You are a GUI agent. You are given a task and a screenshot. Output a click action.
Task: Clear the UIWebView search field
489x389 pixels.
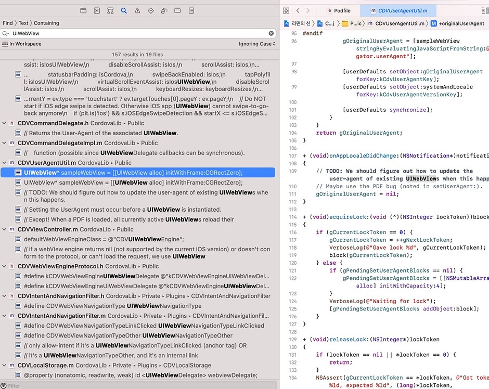point(272,33)
